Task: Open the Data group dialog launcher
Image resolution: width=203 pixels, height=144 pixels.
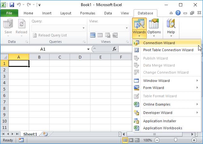Action: (27, 42)
